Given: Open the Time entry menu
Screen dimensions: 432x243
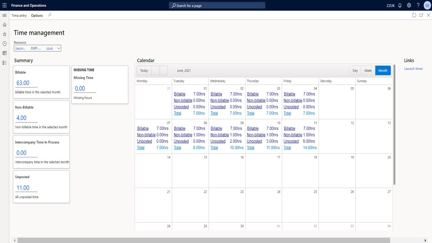Looking at the screenshot, I should click(x=19, y=16).
